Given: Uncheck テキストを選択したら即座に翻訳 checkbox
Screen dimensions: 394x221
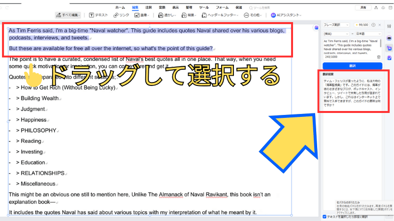Looking at the screenshot, I should pyautogui.click(x=325, y=217).
